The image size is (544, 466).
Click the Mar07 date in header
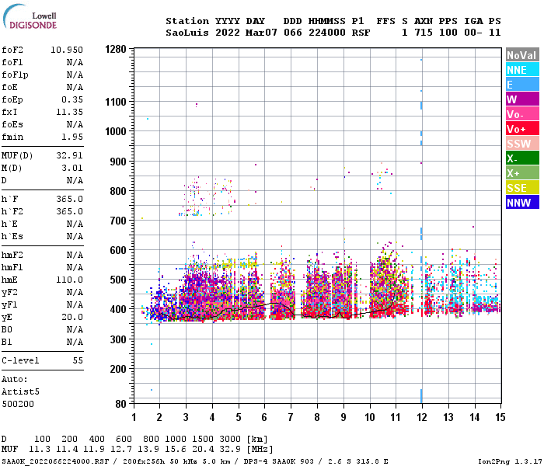pyautogui.click(x=261, y=33)
